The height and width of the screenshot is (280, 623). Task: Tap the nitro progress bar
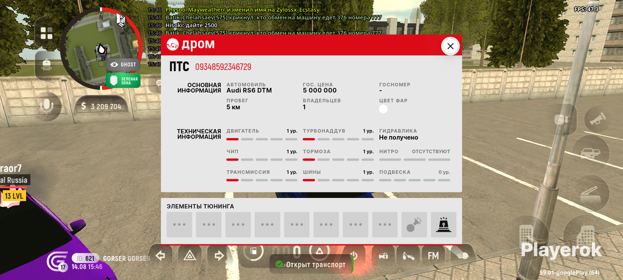pyautogui.click(x=415, y=159)
